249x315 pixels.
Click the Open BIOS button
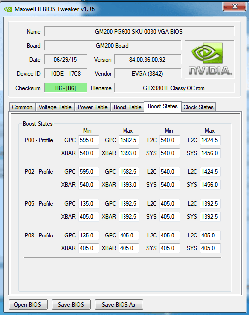point(28,305)
